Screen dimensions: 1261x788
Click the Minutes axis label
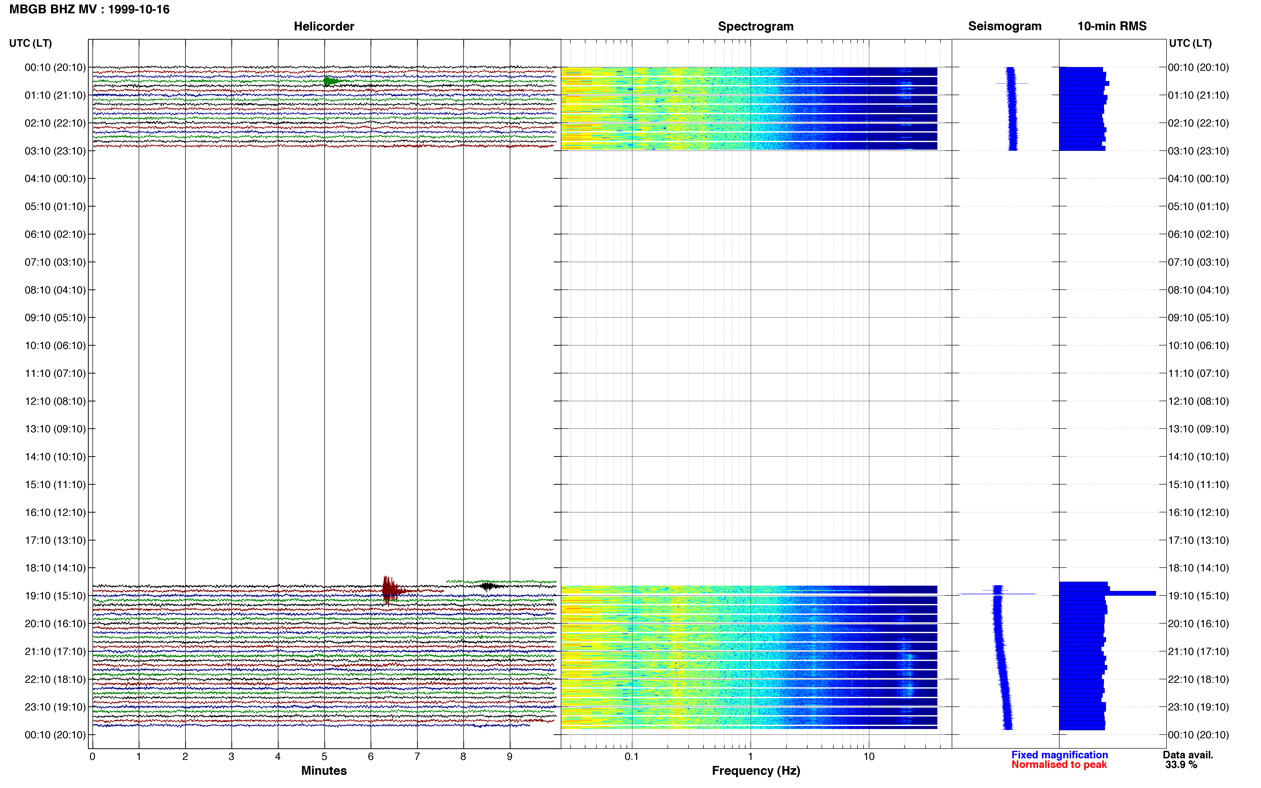[x=324, y=770]
